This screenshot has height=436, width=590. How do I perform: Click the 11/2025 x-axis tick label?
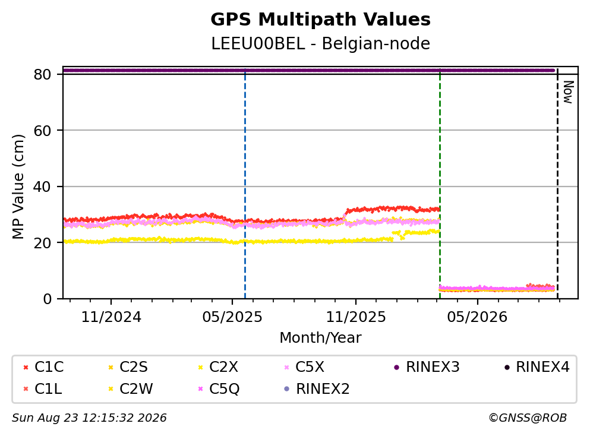356,318
